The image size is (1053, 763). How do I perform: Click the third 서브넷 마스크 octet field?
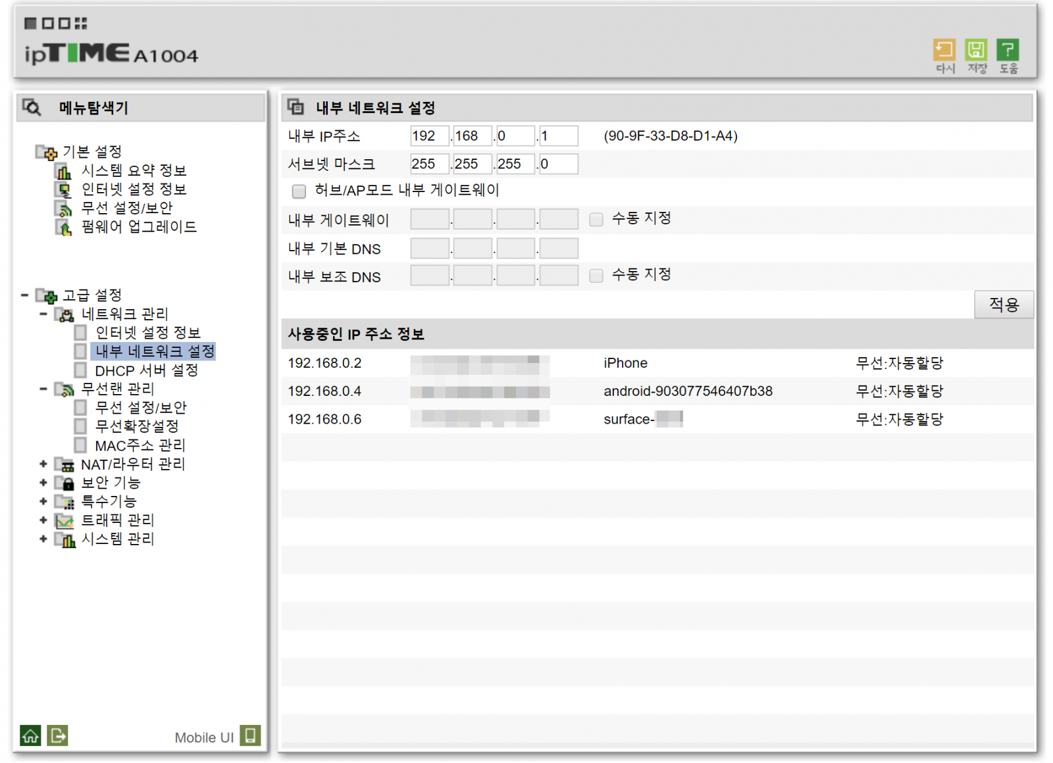(x=515, y=164)
